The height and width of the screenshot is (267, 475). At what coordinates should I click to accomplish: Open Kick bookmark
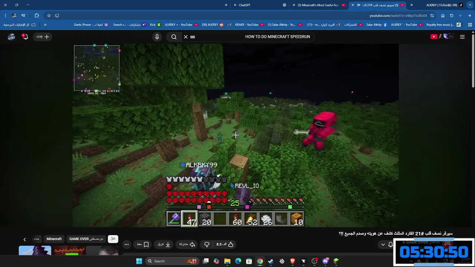[x=155, y=25]
